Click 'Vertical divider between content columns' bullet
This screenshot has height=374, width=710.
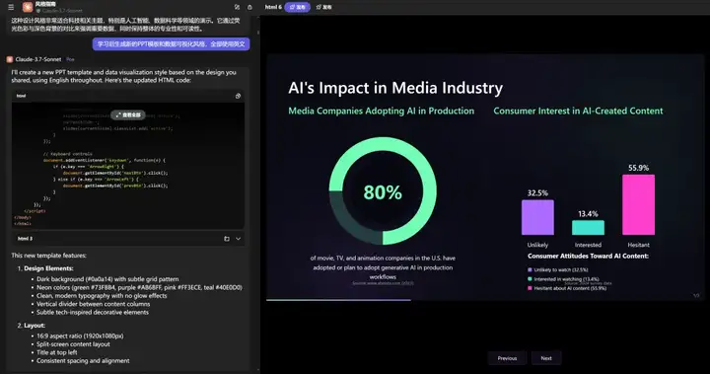point(94,304)
